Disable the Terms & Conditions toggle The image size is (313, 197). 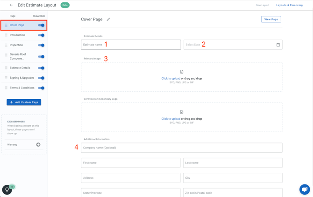pos(41,88)
